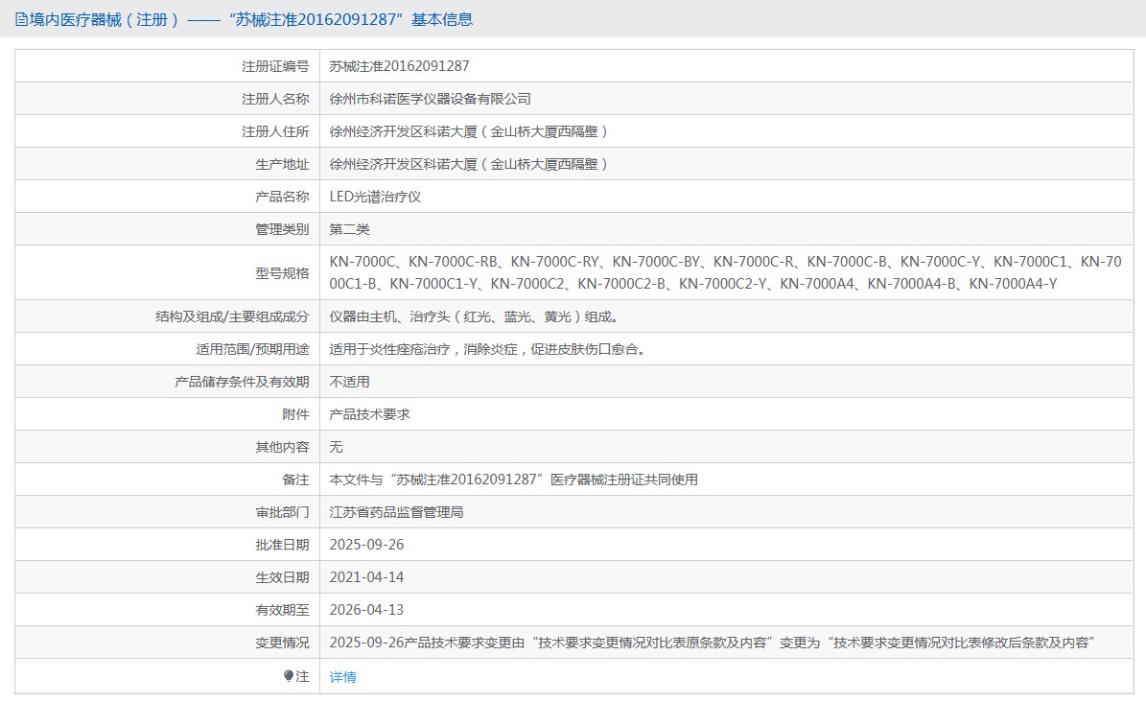Select the value 产品技术要求 in 附件 row

point(370,414)
